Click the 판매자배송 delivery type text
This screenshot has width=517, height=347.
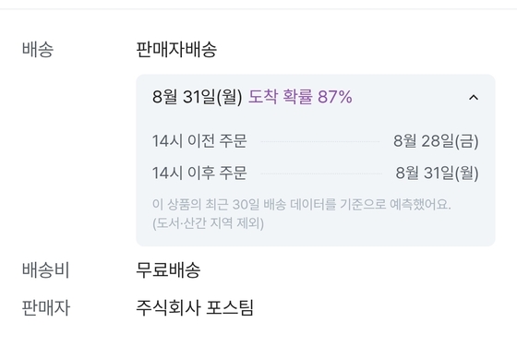(176, 50)
